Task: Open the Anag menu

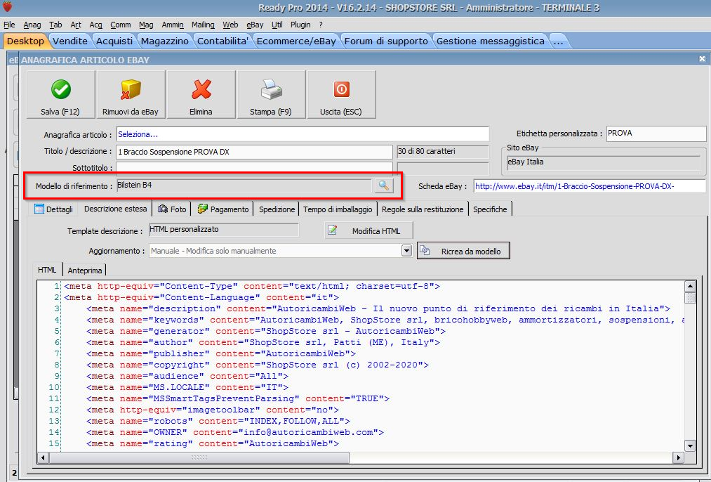Action: (32, 25)
